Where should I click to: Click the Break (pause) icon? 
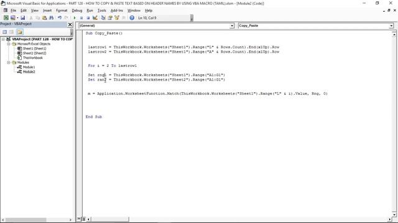(x=81, y=18)
